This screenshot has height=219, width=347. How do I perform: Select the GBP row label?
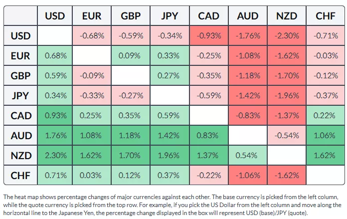pos(20,76)
